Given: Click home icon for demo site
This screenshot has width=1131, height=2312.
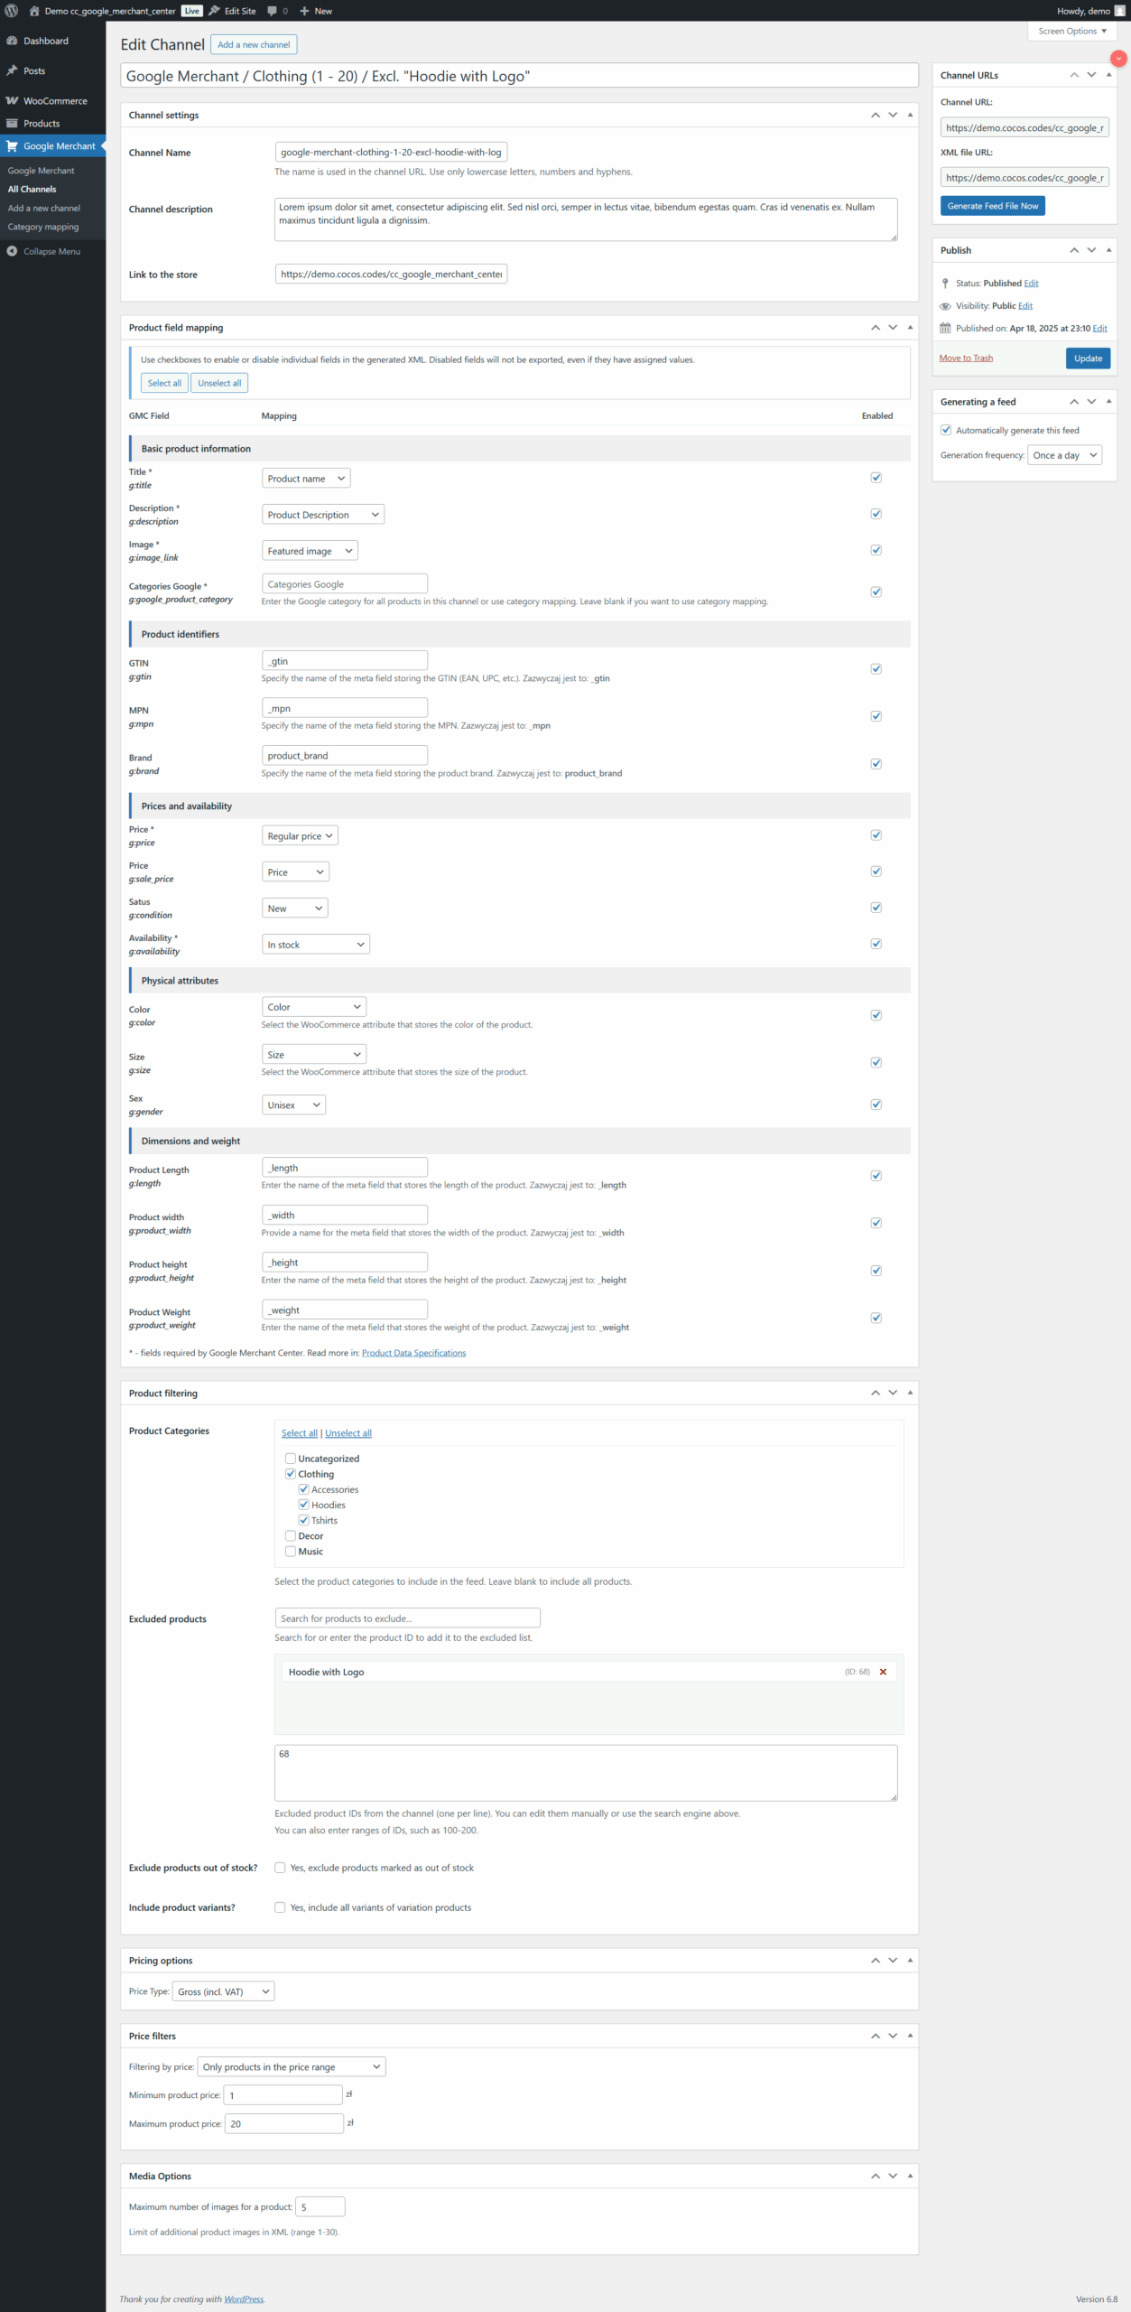Looking at the screenshot, I should [34, 11].
